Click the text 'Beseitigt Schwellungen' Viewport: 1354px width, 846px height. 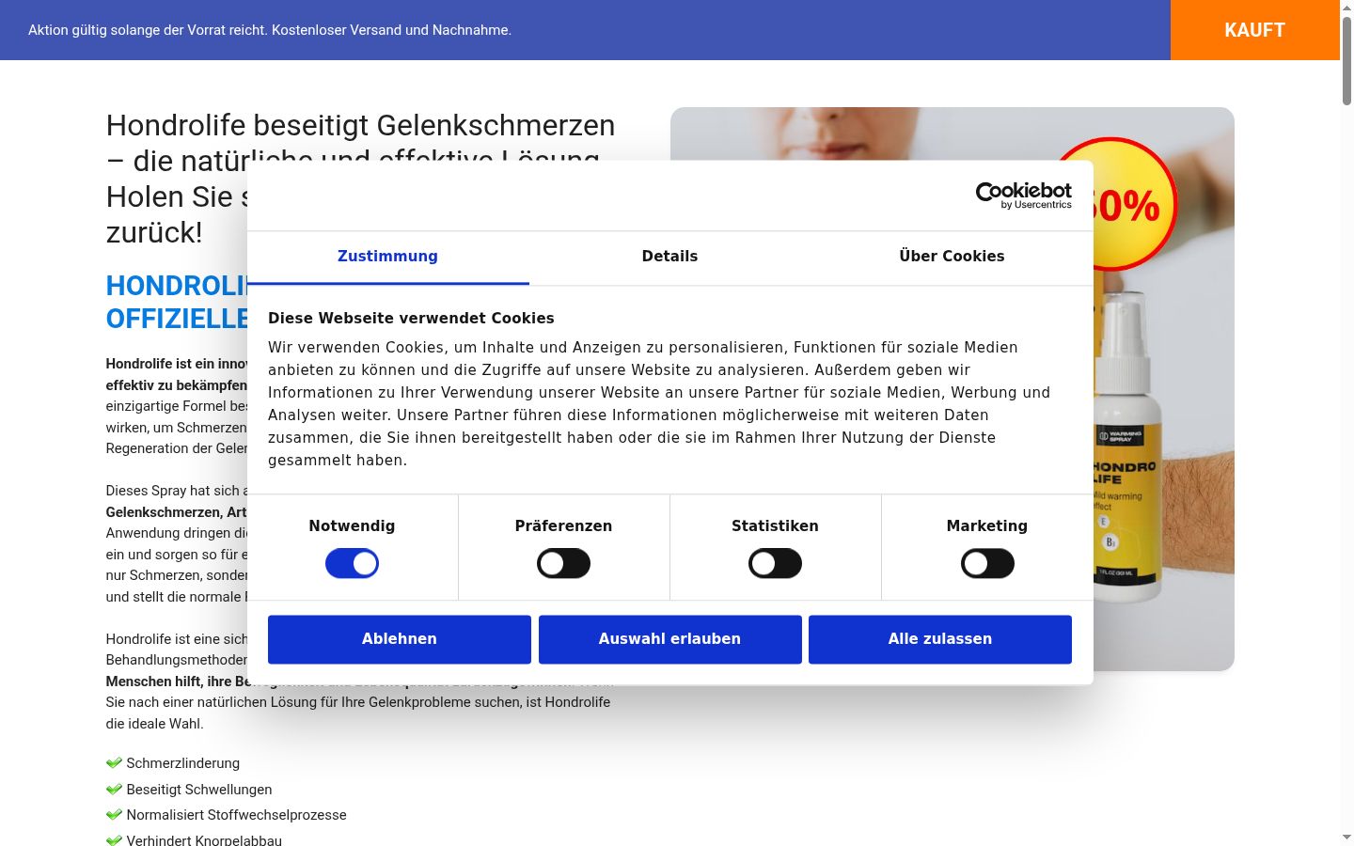(199, 790)
